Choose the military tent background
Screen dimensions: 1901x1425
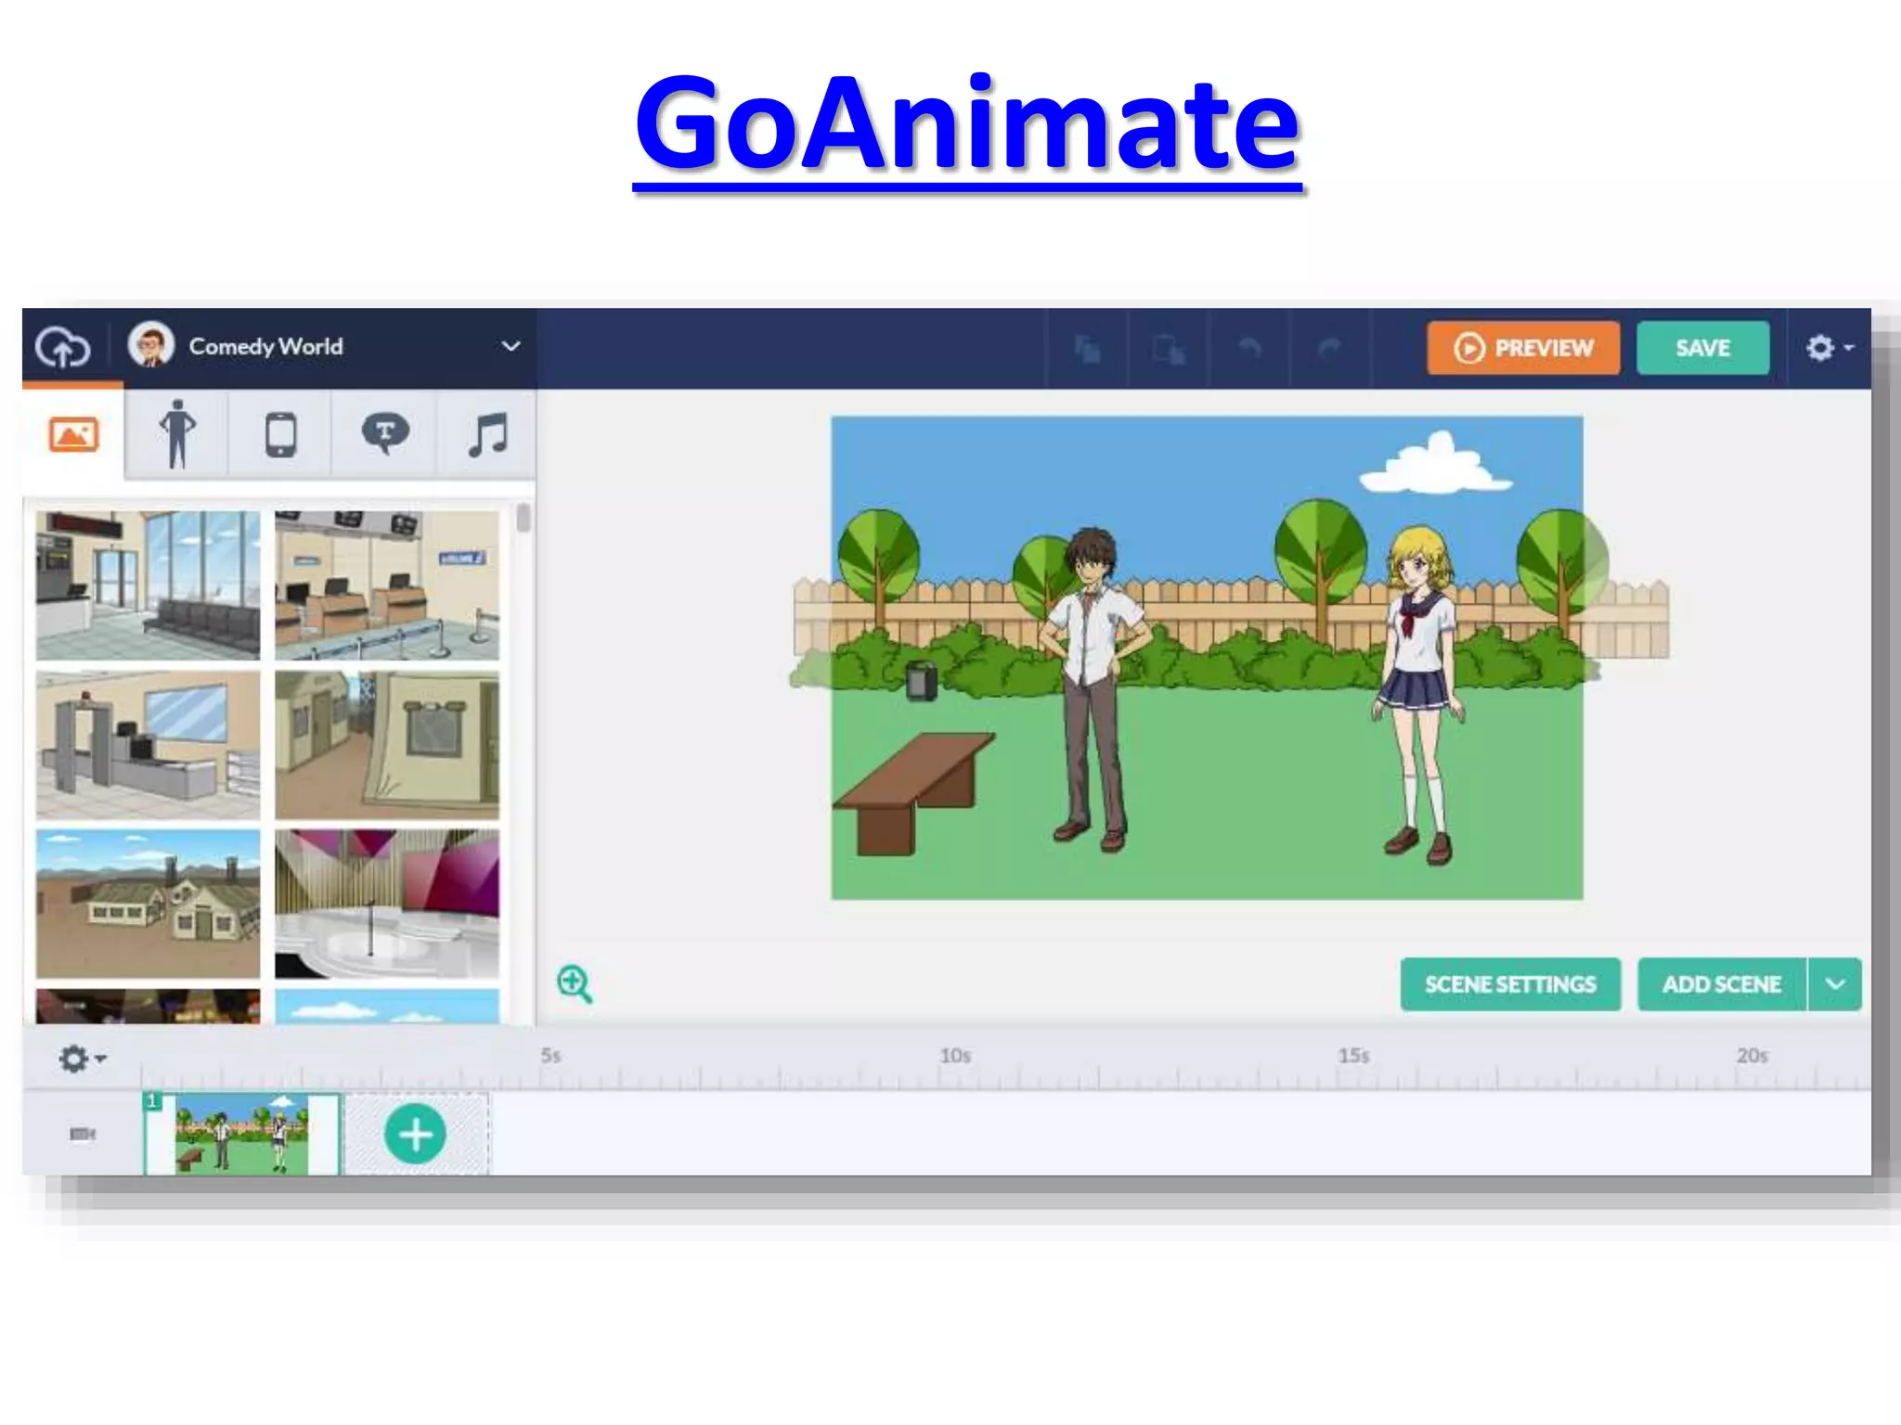(x=387, y=746)
